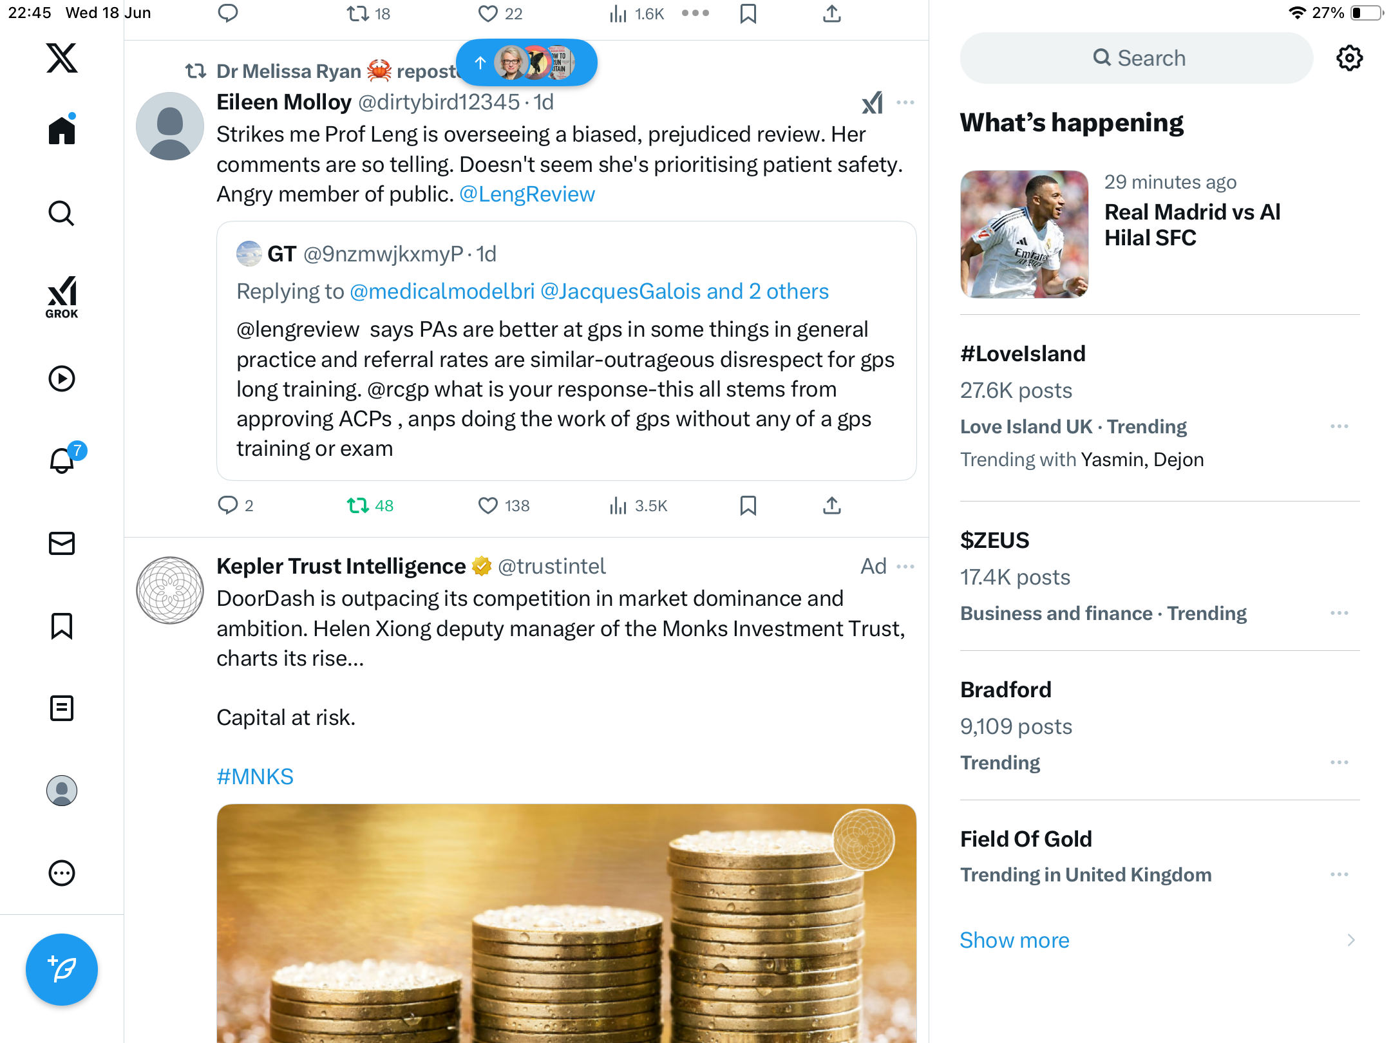
Task: Go to Home in sidebar
Action: pyautogui.click(x=62, y=130)
